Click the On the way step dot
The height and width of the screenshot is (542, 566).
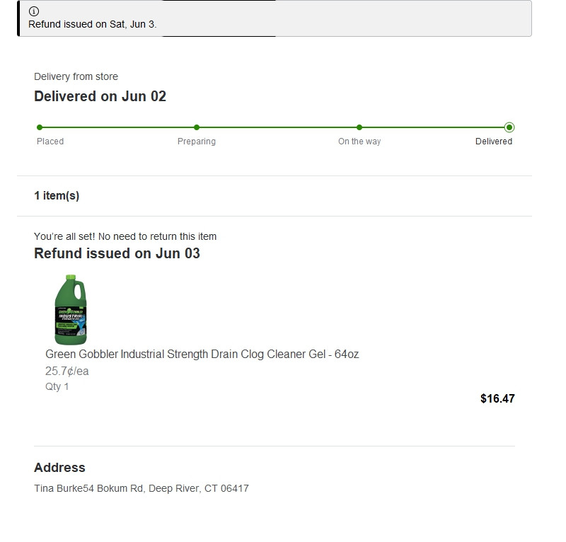click(x=359, y=127)
